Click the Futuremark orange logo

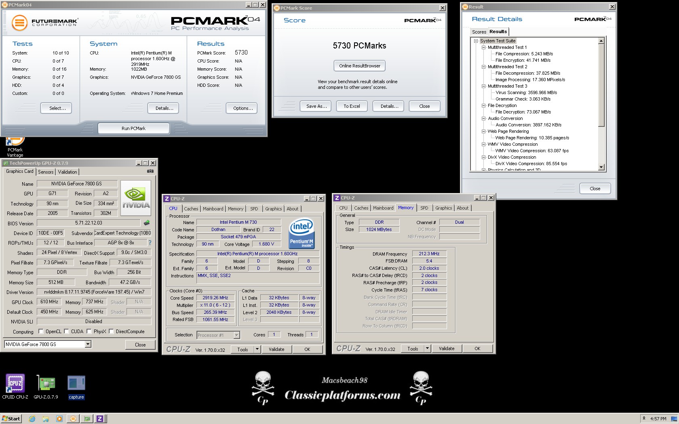(19, 23)
